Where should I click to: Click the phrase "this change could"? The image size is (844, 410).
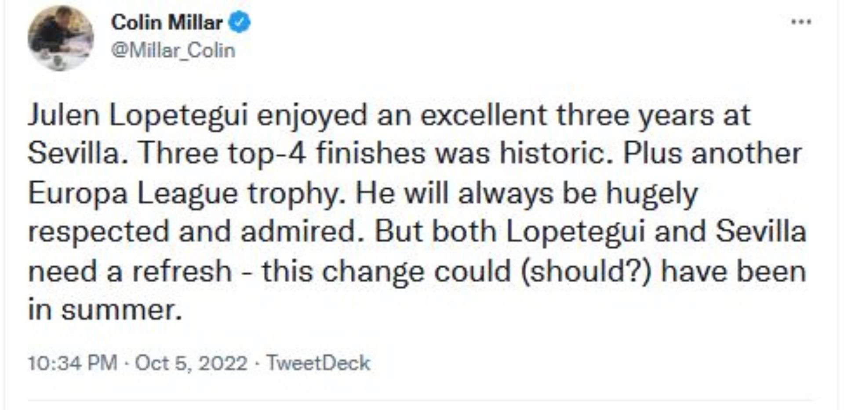pyautogui.click(x=386, y=271)
